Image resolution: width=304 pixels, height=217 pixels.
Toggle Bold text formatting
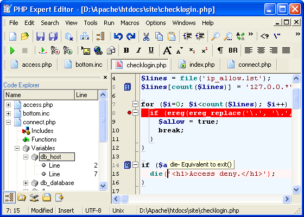(126, 50)
